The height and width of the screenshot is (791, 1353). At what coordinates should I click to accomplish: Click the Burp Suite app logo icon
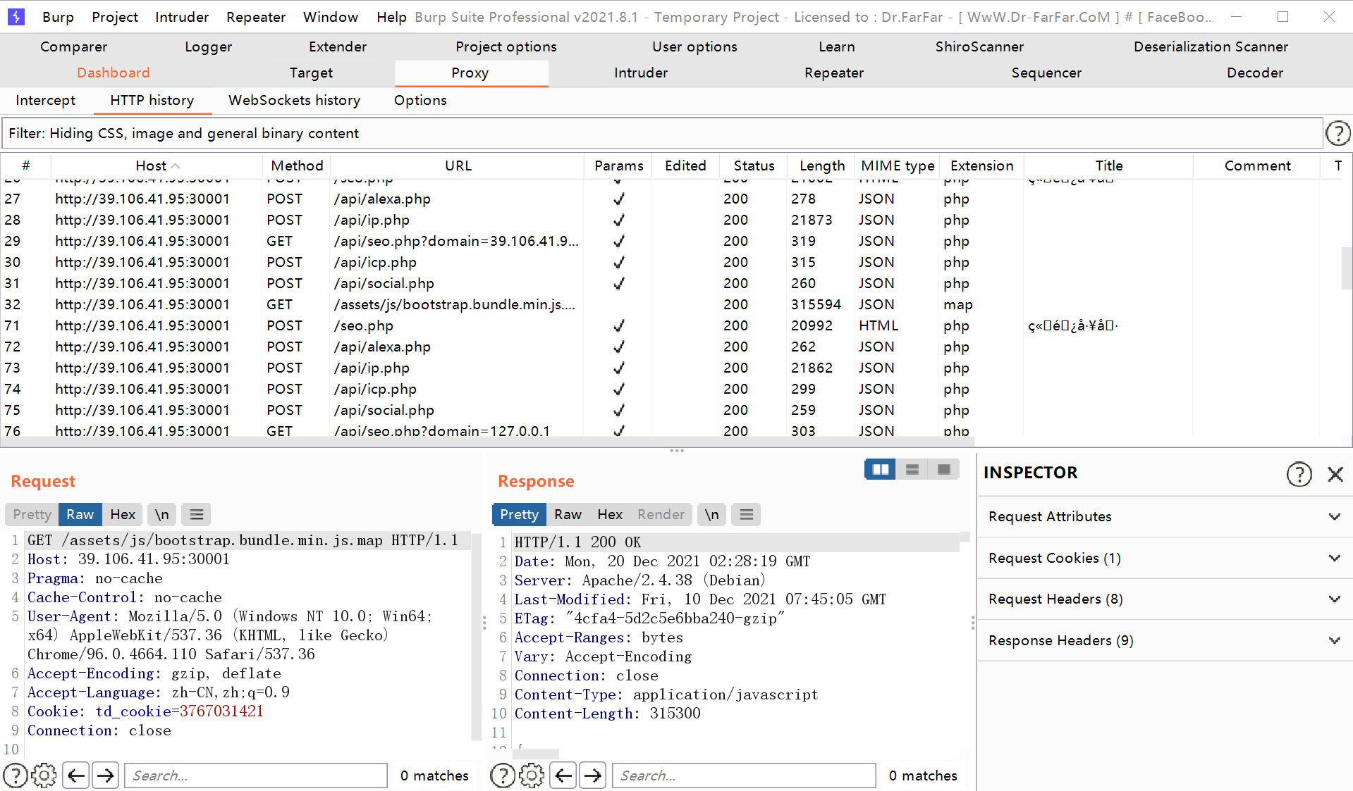coord(16,16)
